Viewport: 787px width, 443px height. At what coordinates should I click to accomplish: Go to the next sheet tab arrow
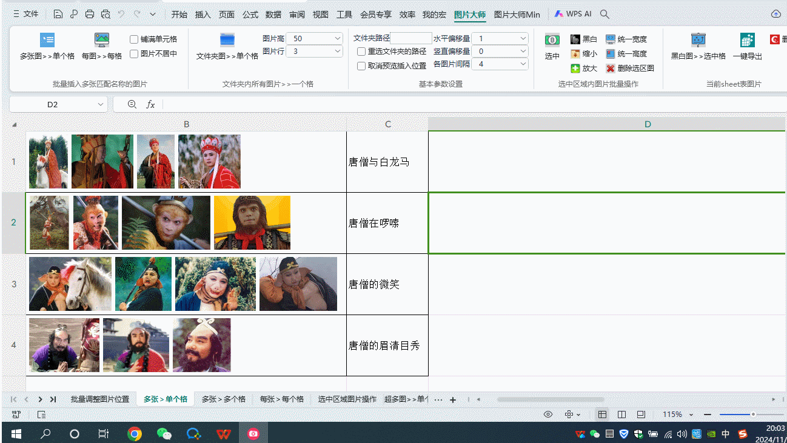[x=40, y=399]
